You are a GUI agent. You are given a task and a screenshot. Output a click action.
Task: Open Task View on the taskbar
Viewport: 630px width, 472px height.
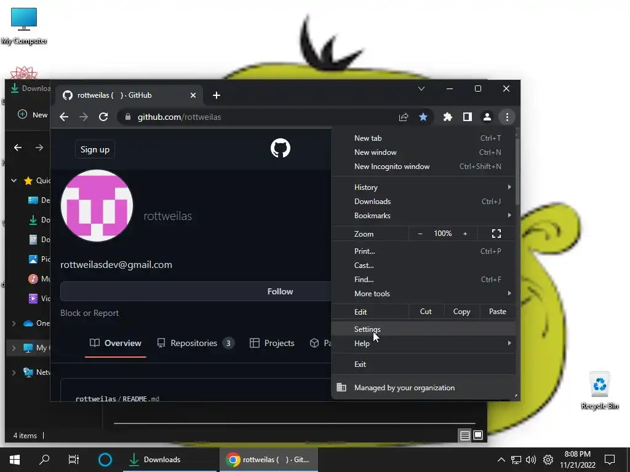tap(74, 460)
